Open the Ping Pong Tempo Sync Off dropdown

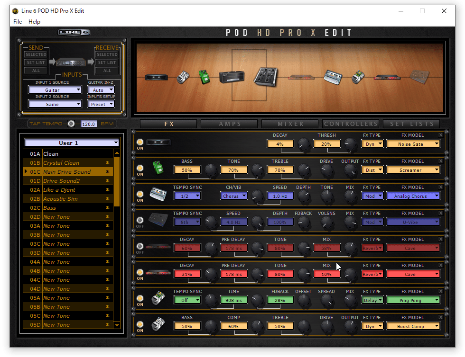pos(187,300)
